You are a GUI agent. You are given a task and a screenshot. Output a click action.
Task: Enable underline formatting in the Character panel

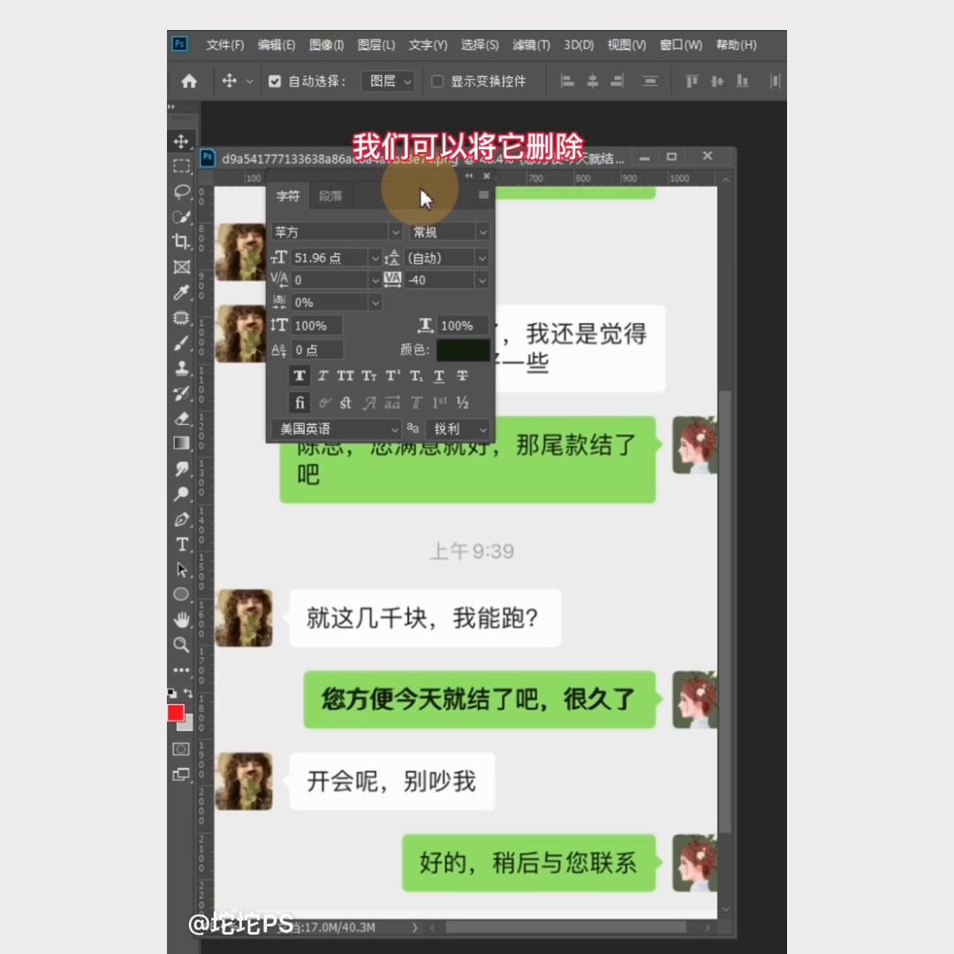(x=439, y=375)
